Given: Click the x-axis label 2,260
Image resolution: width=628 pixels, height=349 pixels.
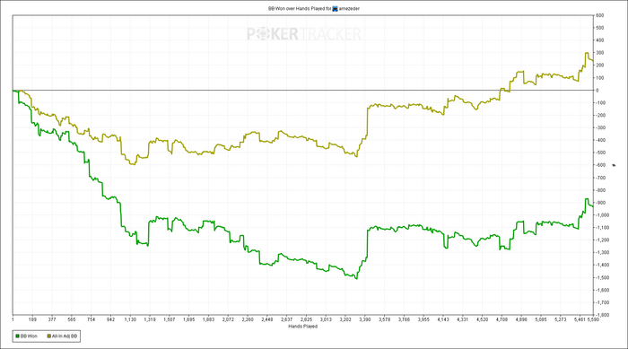Looking at the screenshot, I should [x=248, y=319].
